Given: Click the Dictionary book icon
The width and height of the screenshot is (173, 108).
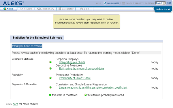Looking at the screenshot, I should click(39, 9).
